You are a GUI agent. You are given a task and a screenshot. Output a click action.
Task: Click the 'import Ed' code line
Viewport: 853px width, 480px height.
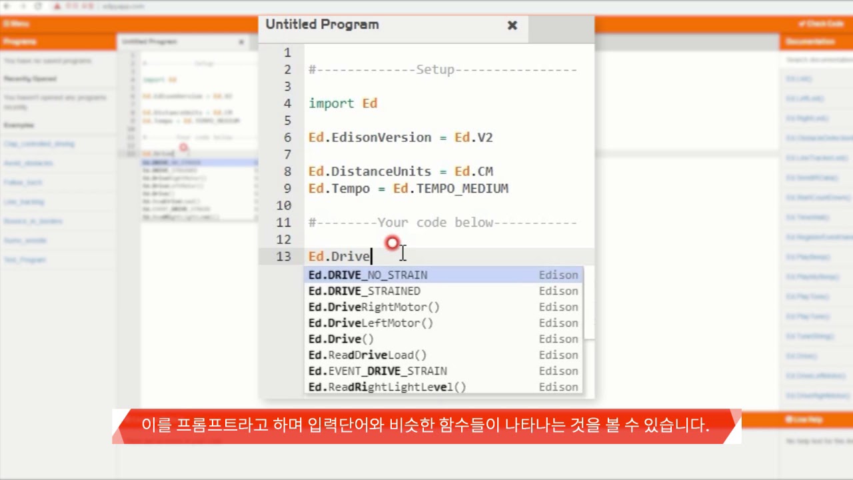343,103
